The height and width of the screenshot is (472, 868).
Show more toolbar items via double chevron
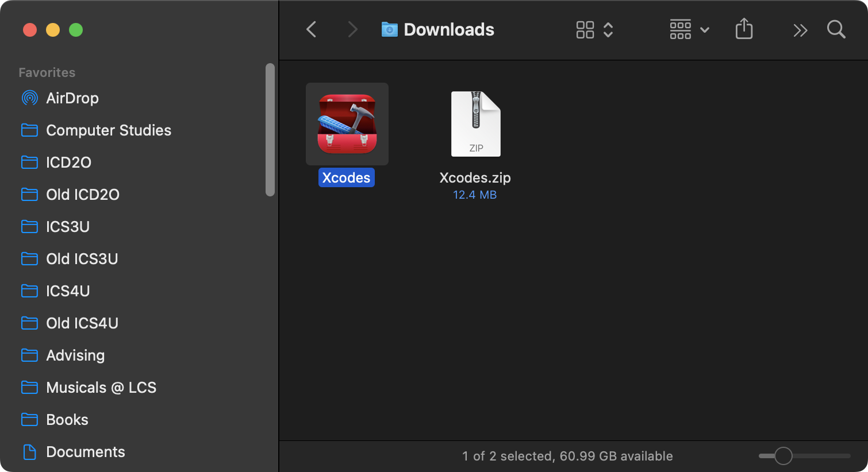click(x=800, y=30)
